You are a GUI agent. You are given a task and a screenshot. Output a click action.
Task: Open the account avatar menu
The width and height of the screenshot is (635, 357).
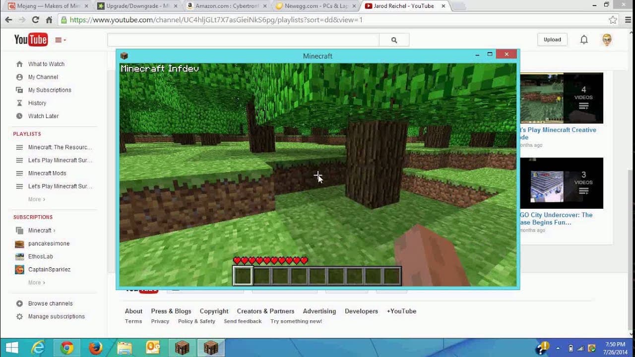607,40
